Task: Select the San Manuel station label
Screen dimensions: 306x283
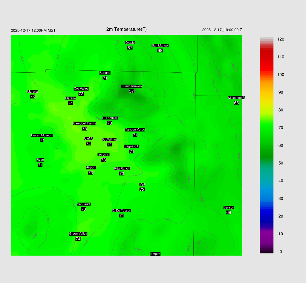Action: (x=160, y=46)
